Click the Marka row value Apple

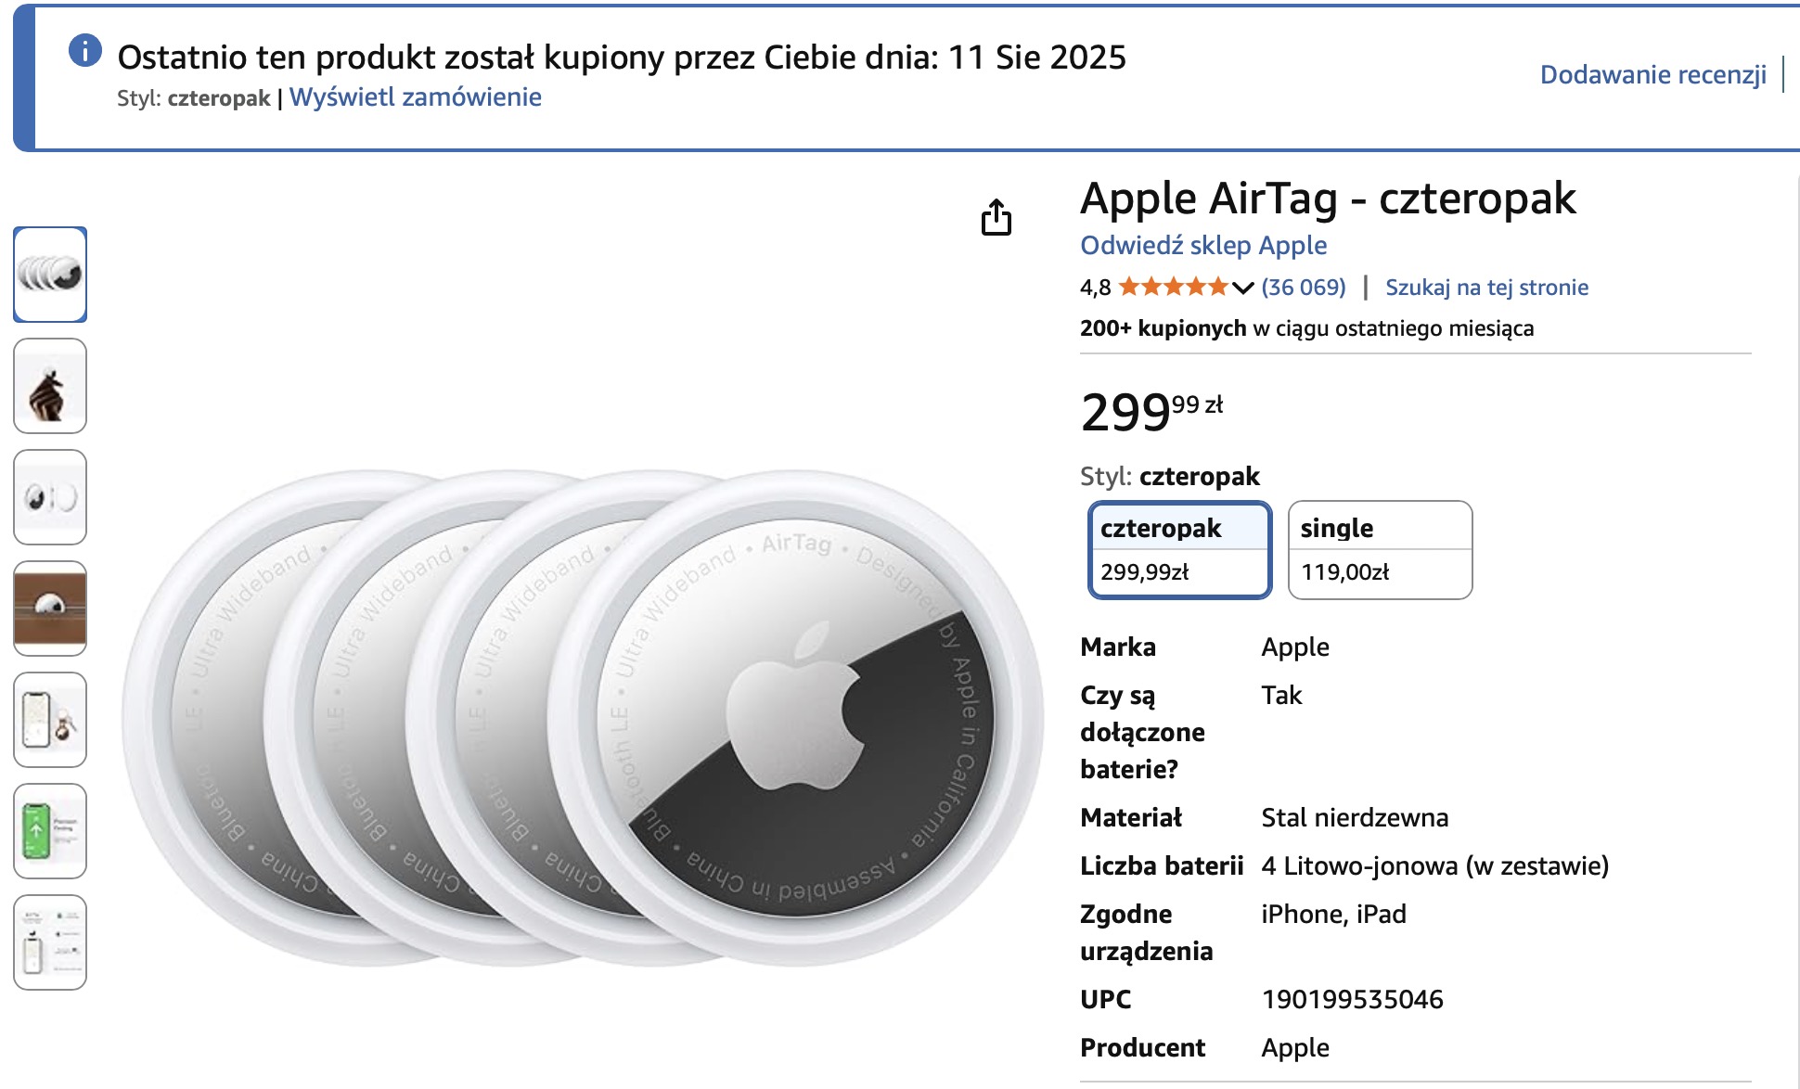[1295, 647]
